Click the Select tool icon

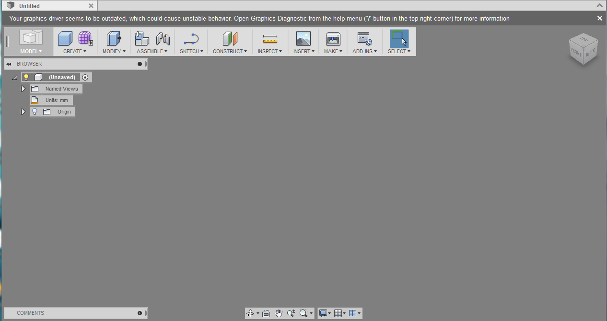coord(399,38)
